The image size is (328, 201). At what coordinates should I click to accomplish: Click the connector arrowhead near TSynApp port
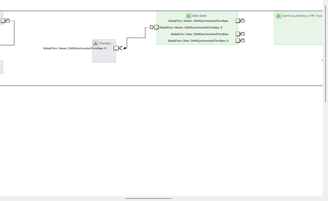pyautogui.click(x=125, y=48)
